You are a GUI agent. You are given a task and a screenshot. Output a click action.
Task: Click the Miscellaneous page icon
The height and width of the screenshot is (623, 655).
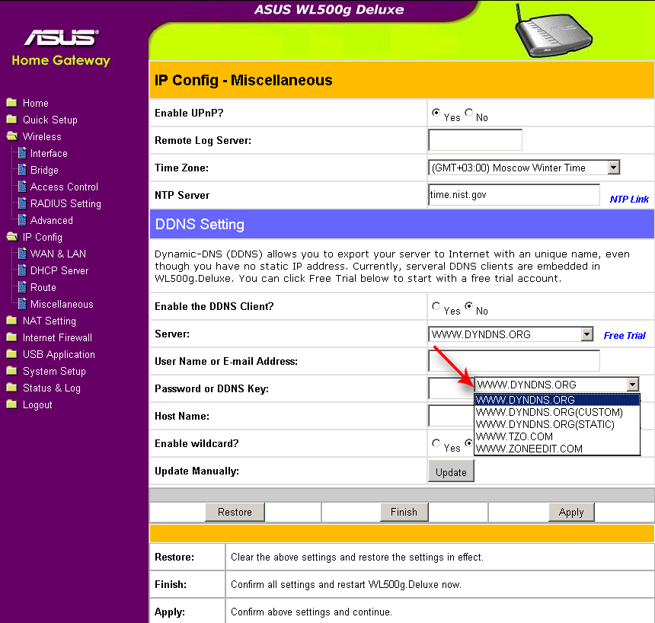coord(23,304)
